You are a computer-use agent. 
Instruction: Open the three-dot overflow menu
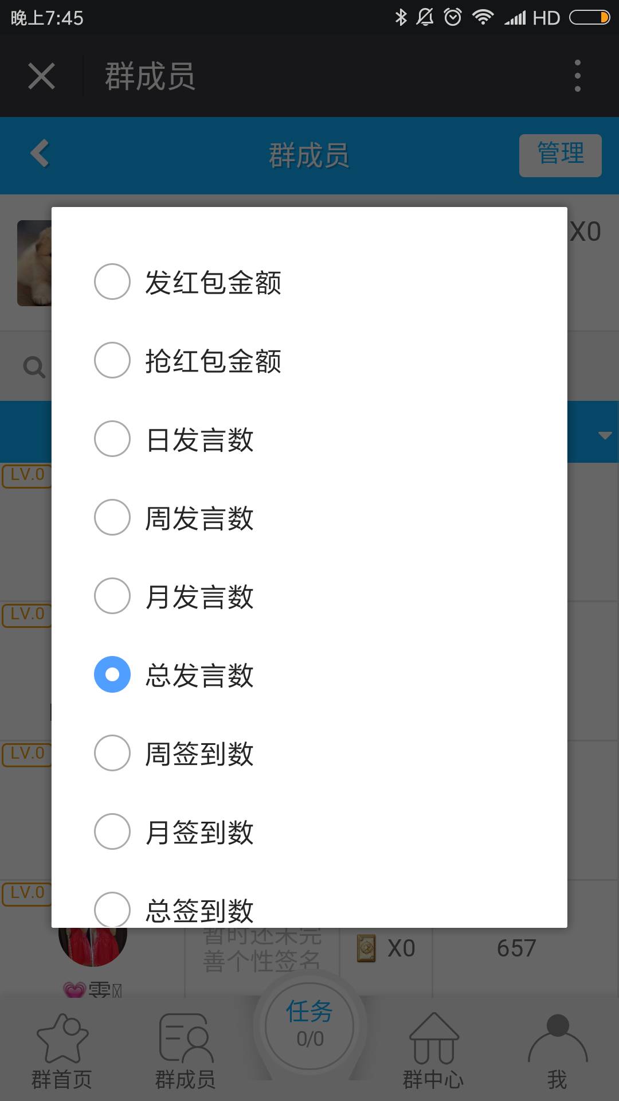[x=577, y=76]
